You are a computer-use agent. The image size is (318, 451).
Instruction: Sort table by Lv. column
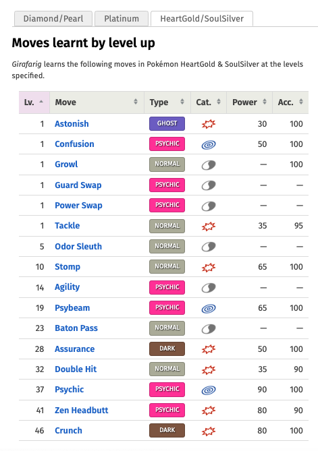pos(34,102)
